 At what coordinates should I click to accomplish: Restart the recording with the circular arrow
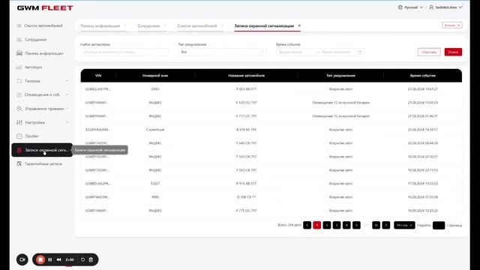pyautogui.click(x=82, y=259)
